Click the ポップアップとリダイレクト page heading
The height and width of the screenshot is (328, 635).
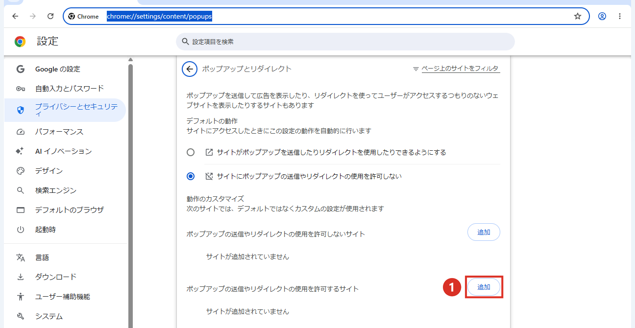pos(247,69)
